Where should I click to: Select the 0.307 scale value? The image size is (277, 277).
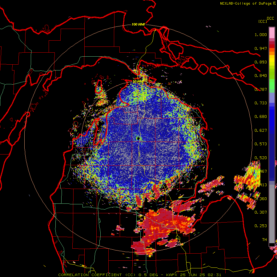(x=261, y=212)
